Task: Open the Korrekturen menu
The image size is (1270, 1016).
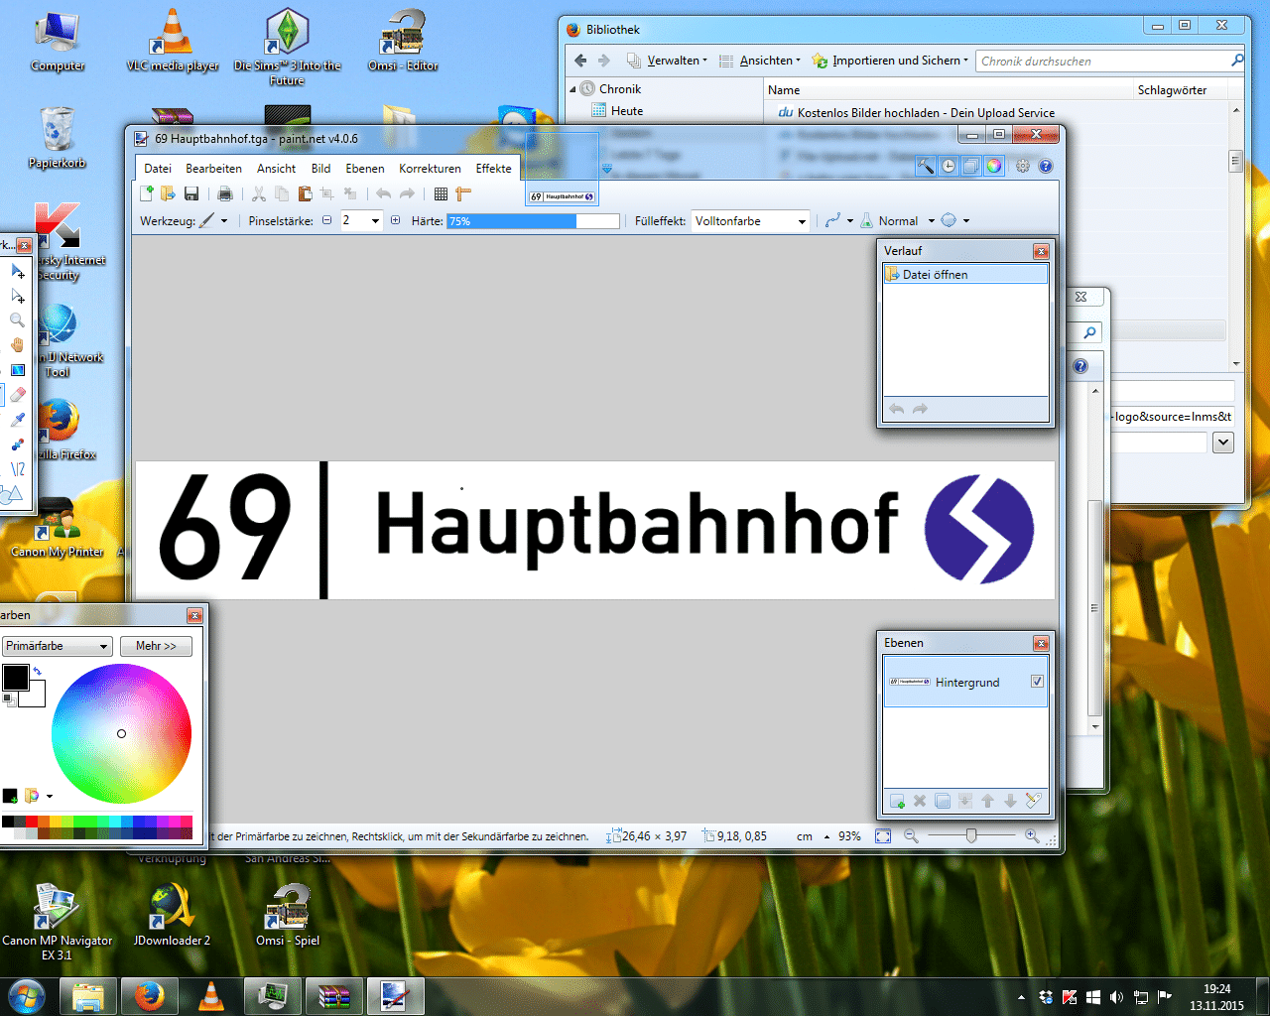Action: point(430,169)
